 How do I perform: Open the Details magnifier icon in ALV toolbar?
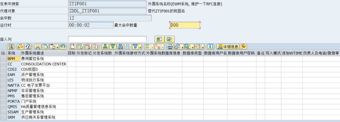pyautogui.click(x=11, y=47)
